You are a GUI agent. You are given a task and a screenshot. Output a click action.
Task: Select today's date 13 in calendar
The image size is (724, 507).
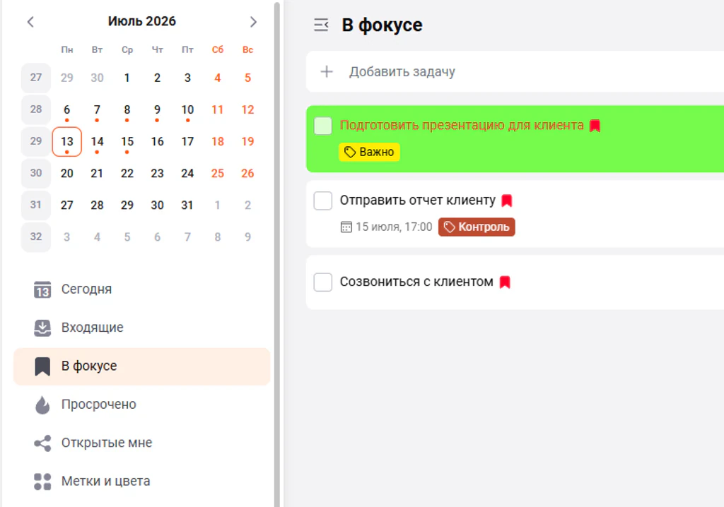pos(67,142)
